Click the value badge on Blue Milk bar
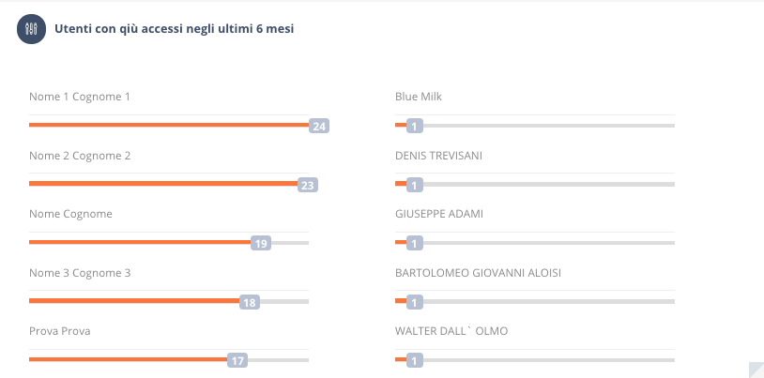 pyautogui.click(x=415, y=127)
